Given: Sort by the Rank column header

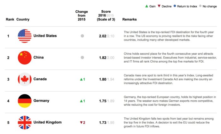Looking at the screenshot, I should point(9,20).
